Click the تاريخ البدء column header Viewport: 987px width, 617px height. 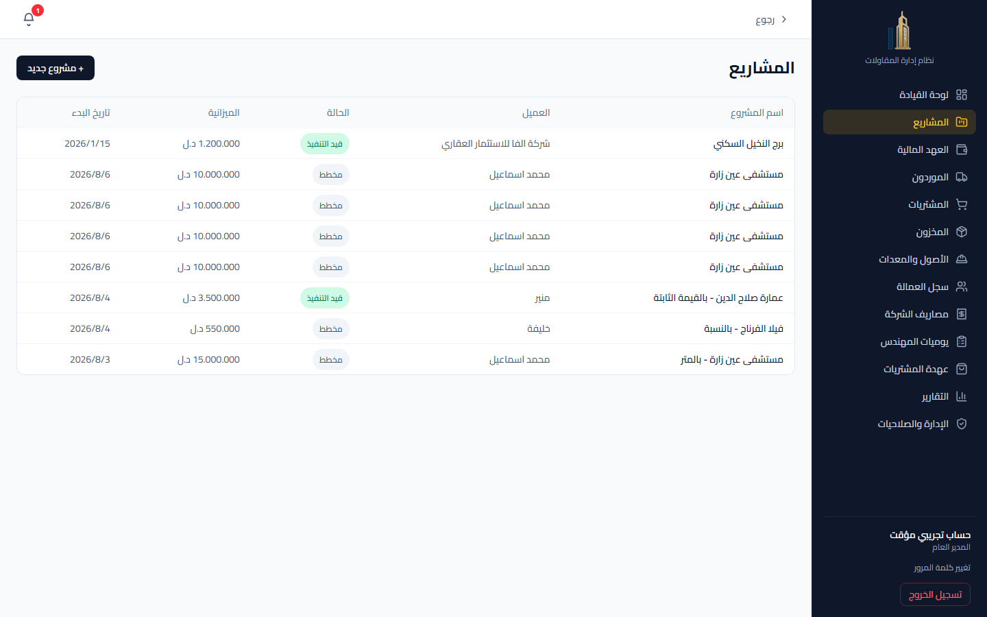coord(91,112)
